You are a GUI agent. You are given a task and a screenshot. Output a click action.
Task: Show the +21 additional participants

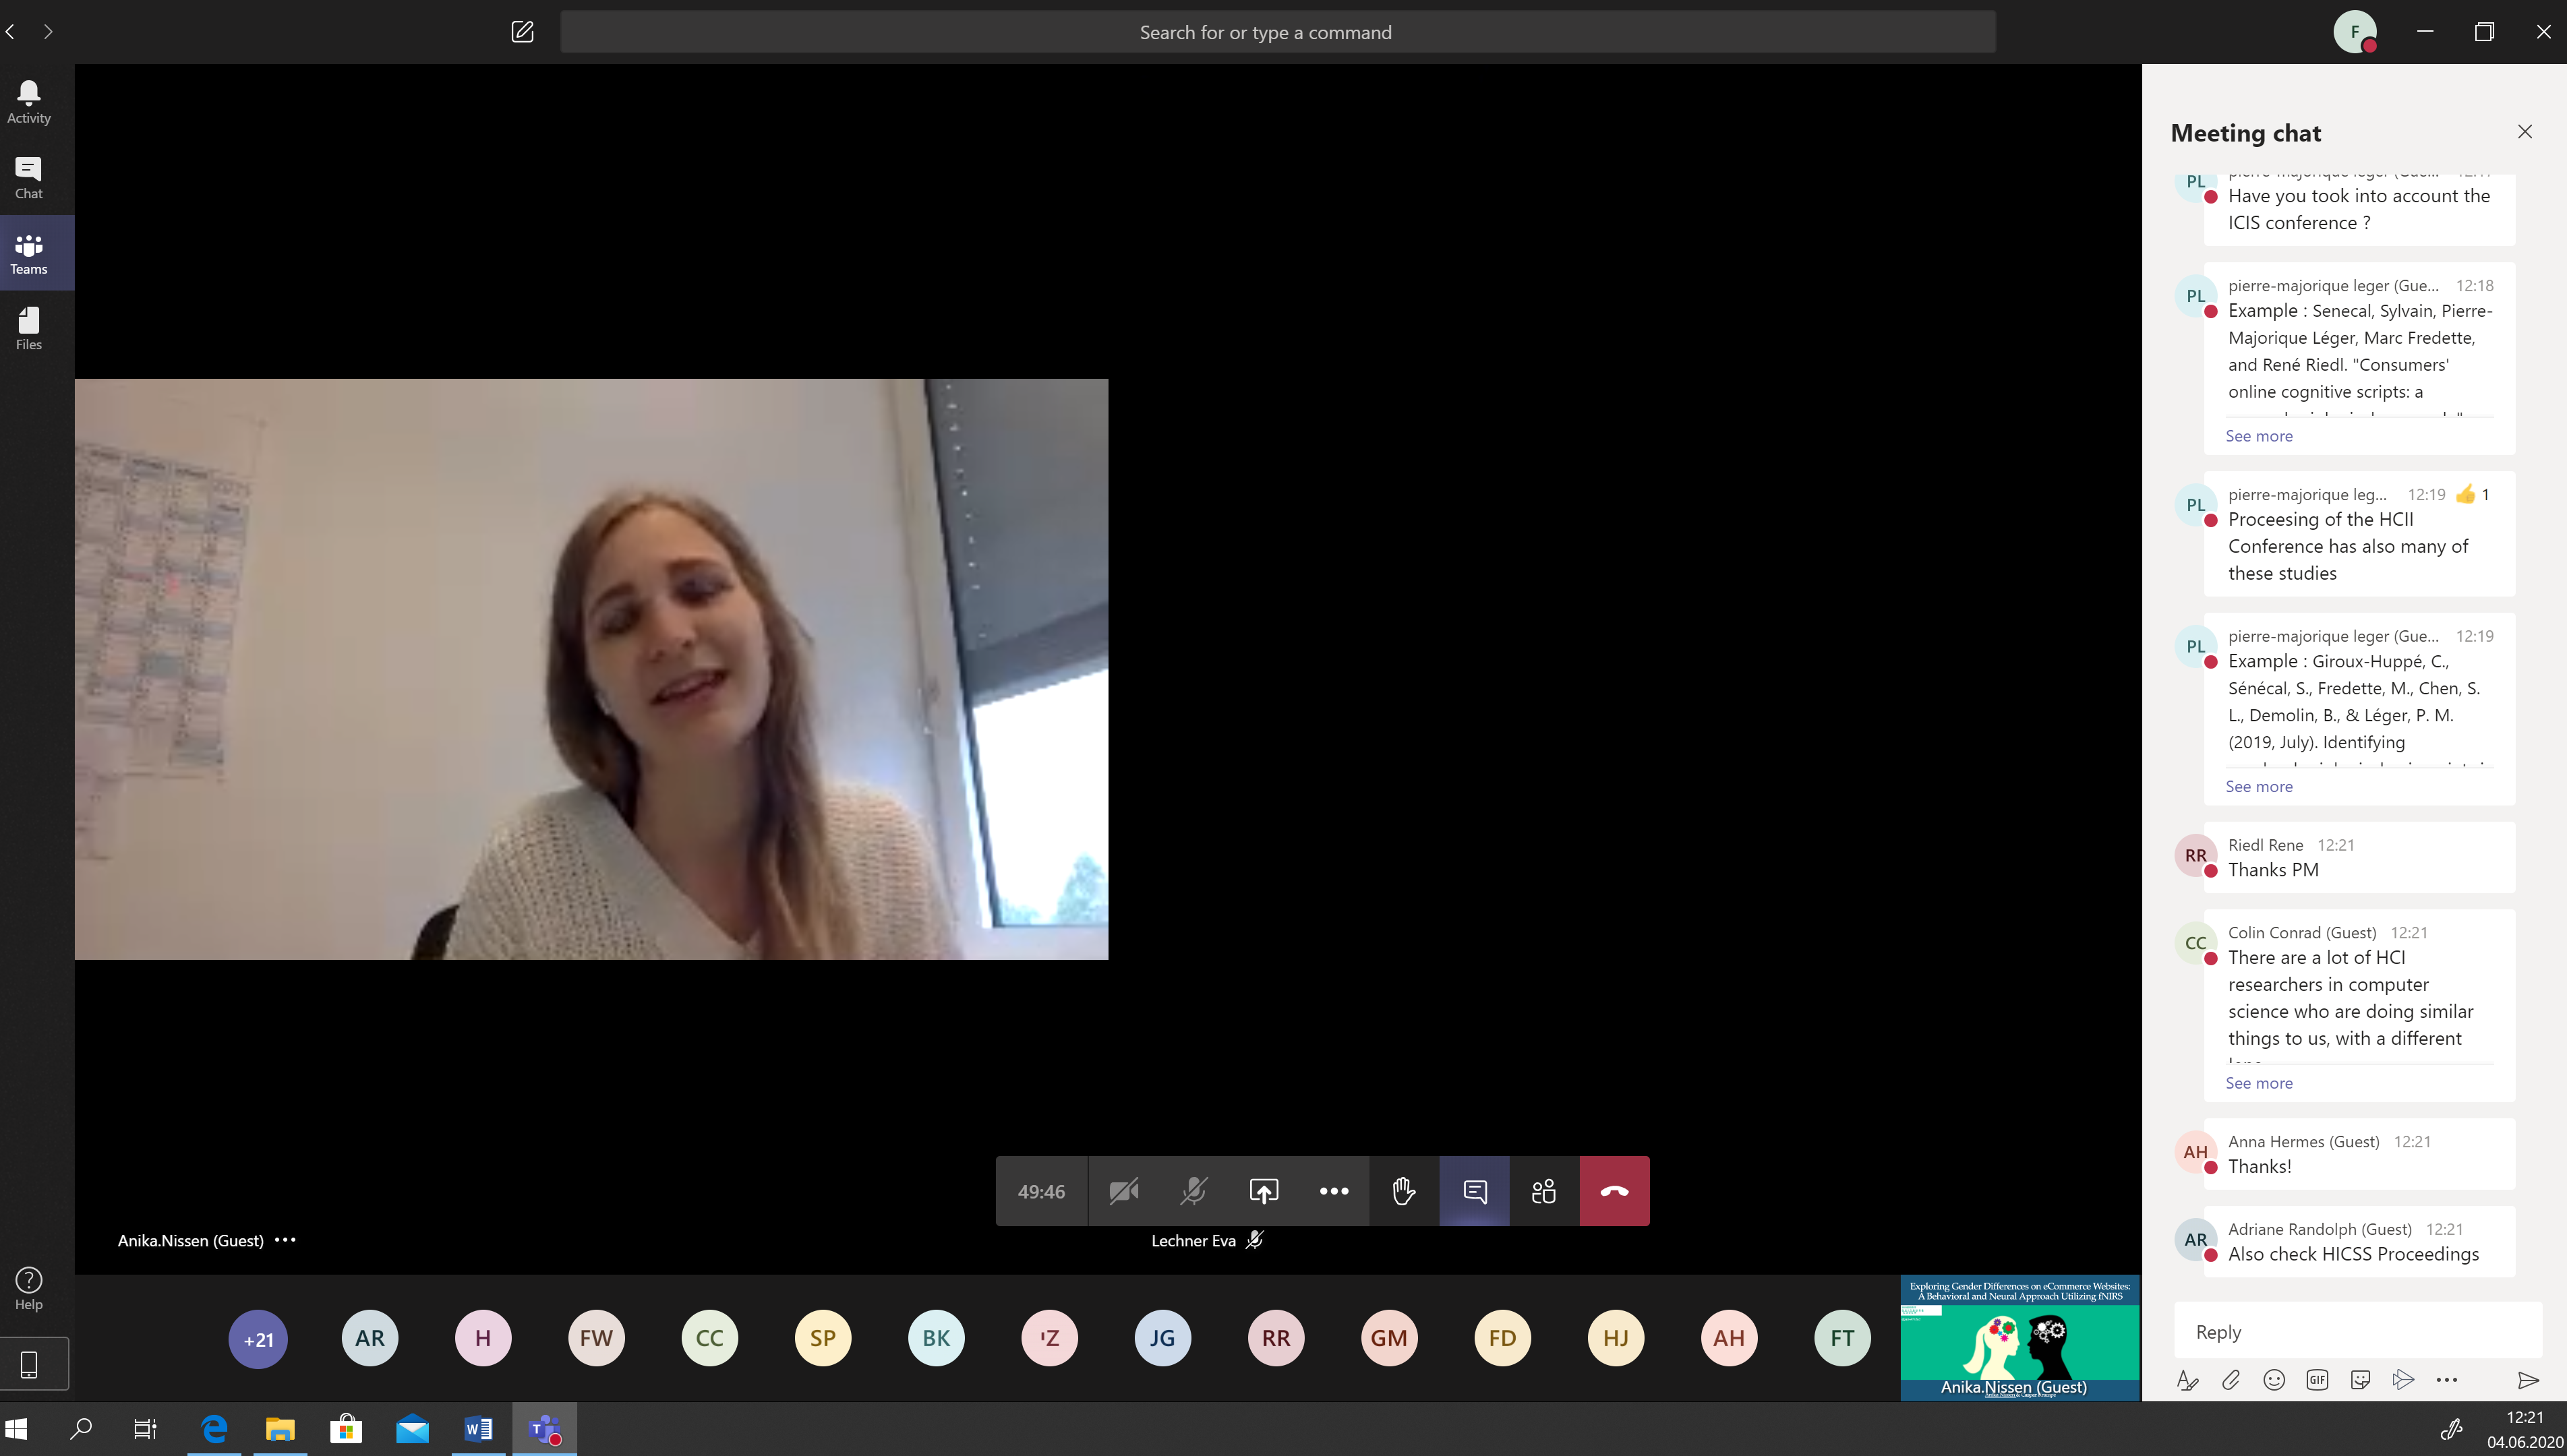[258, 1339]
